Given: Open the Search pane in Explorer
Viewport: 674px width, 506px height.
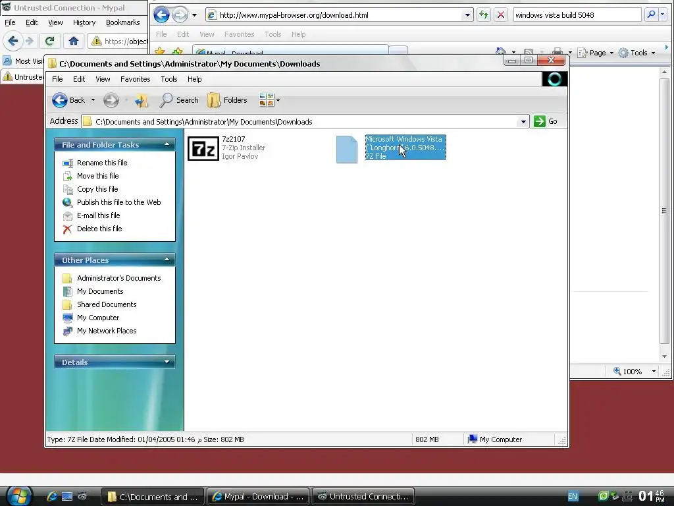Looking at the screenshot, I should 179,100.
